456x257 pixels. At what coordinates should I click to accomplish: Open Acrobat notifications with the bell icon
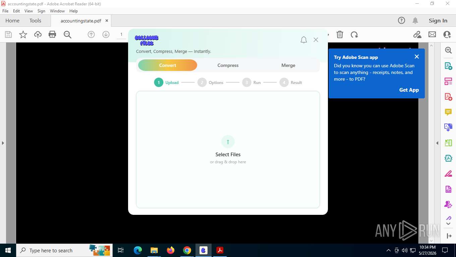pos(415,20)
